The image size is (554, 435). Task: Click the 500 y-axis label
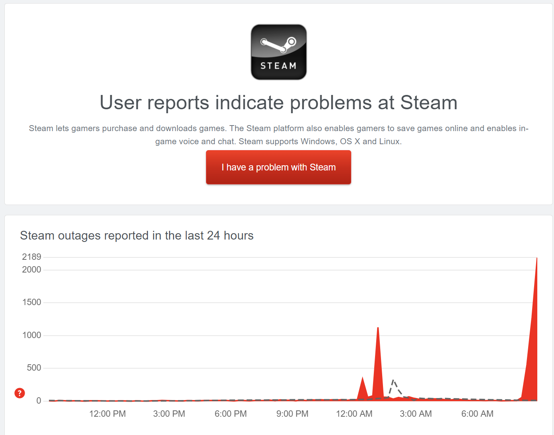click(x=34, y=368)
